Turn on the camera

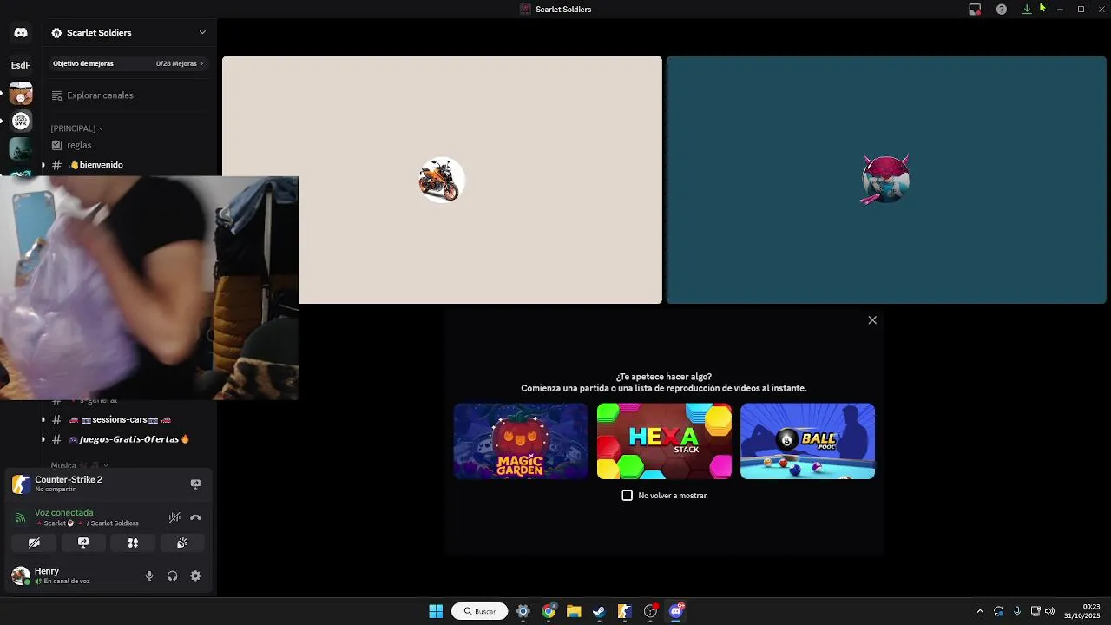coord(34,543)
